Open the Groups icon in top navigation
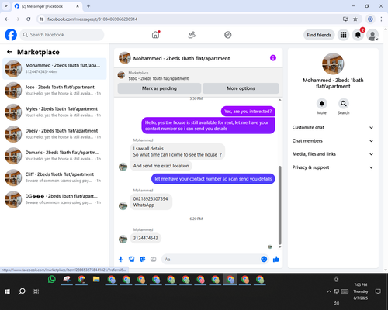This screenshot has height=310, width=388. (228, 35)
